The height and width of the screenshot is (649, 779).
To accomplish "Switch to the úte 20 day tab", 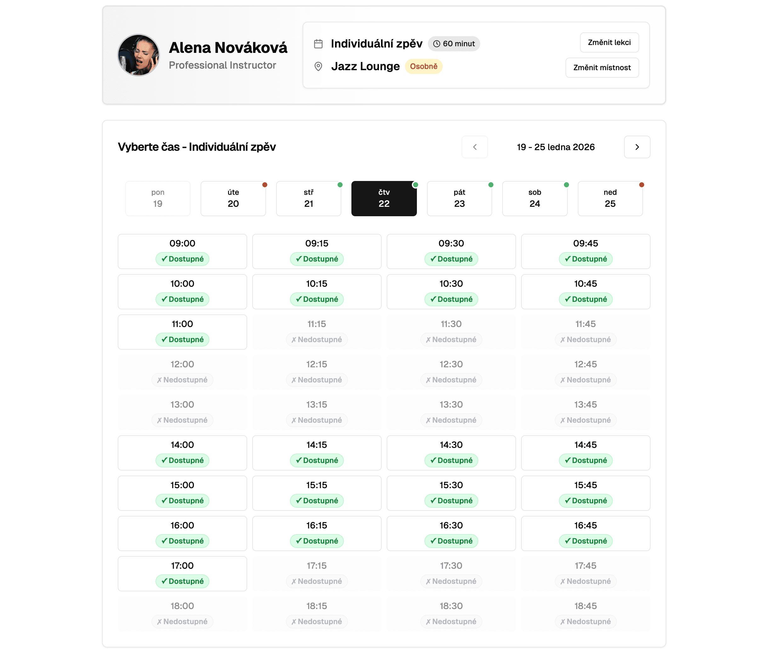I will pos(233,198).
